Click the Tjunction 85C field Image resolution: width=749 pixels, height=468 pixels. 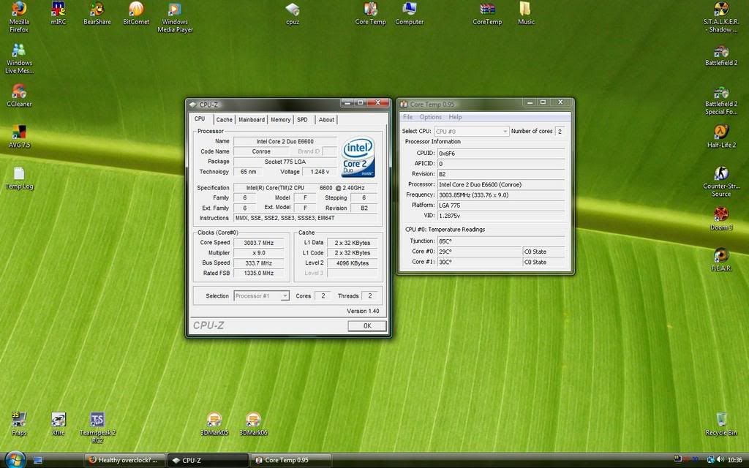(x=500, y=241)
